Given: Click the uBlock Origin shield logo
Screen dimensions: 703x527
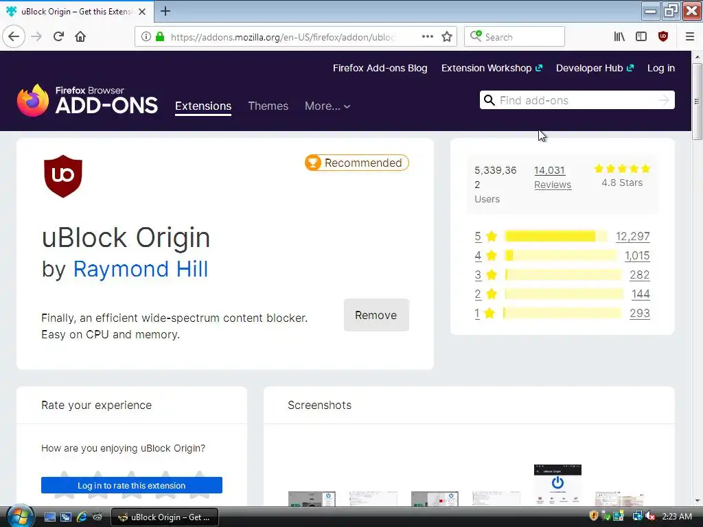Looking at the screenshot, I should point(63,176).
